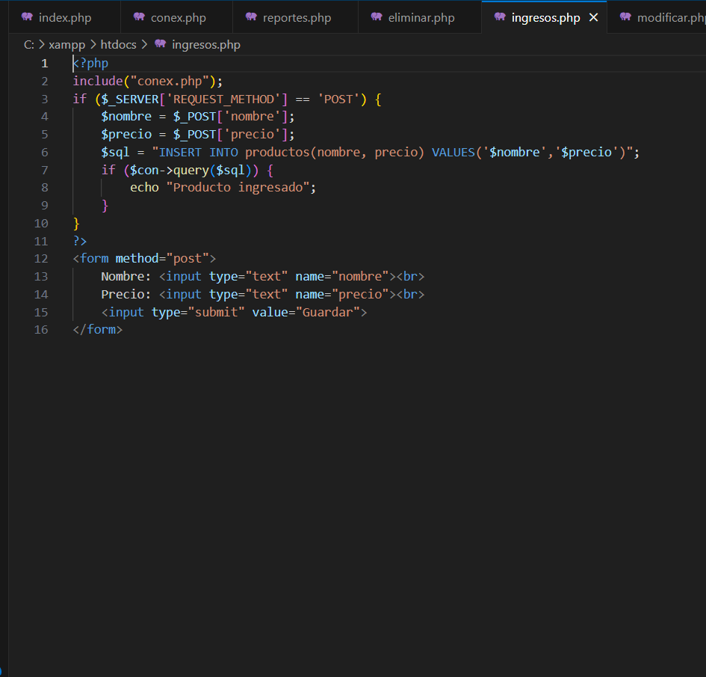This screenshot has width=706, height=677.
Task: Click the PHP icon on active ingresos.php tab
Action: [500, 17]
